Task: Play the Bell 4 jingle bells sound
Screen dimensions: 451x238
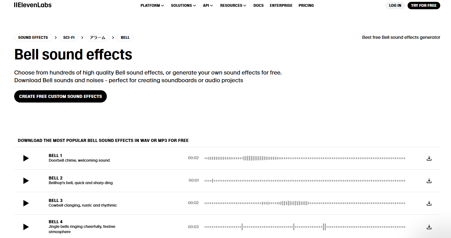Action: coord(26,227)
